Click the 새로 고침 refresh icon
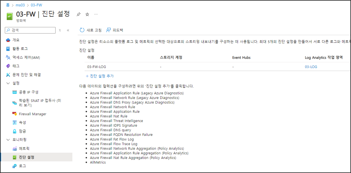The height and width of the screenshot is (173, 351). click(x=82, y=30)
